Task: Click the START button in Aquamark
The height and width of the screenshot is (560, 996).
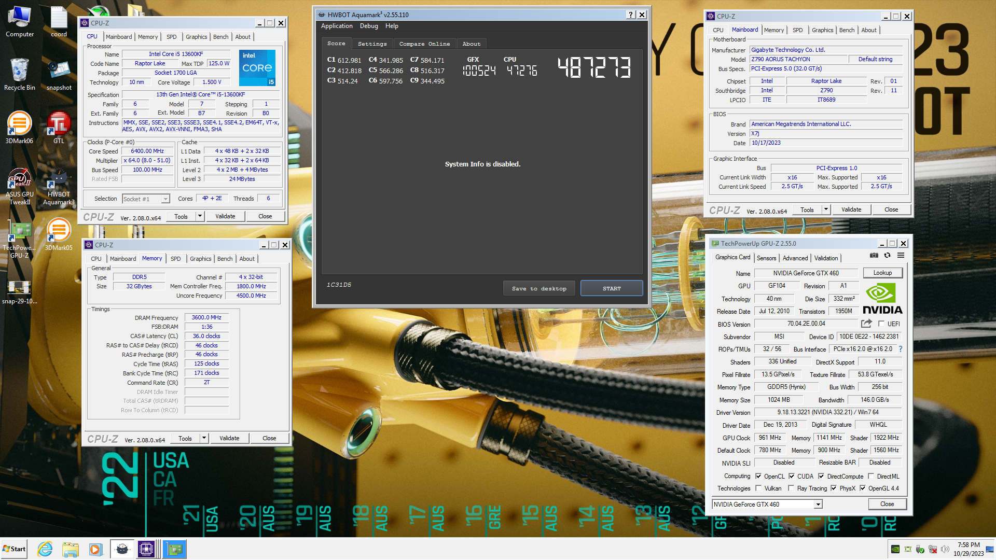Action: tap(612, 288)
